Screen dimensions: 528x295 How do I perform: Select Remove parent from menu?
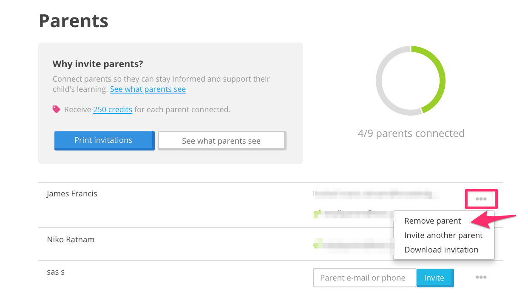pyautogui.click(x=432, y=221)
